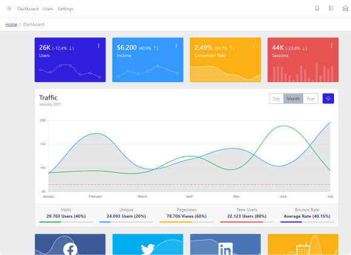Click the $6.200 Income stat card
This screenshot has width=351, height=255.
[148, 60]
